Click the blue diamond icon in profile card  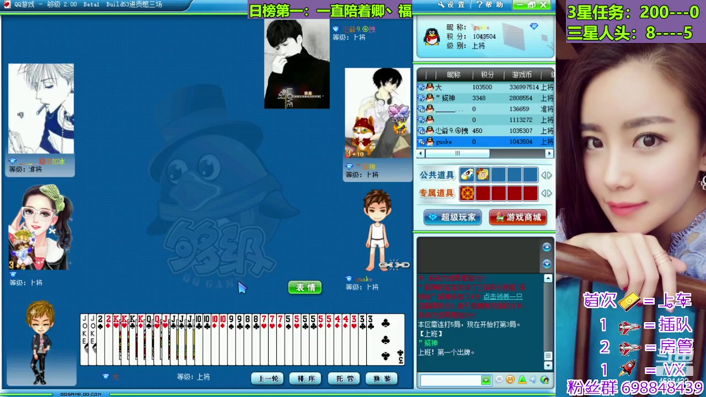[534, 26]
